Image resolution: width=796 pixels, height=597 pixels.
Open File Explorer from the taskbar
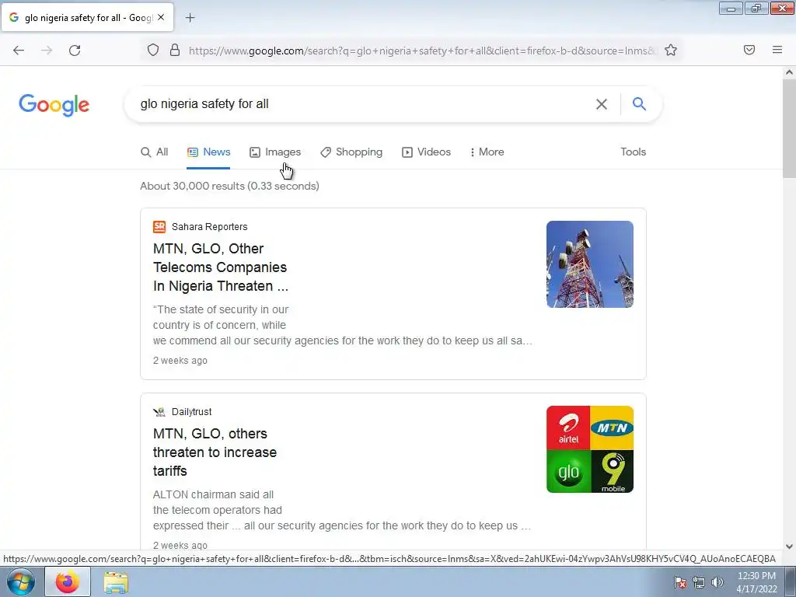point(116,582)
